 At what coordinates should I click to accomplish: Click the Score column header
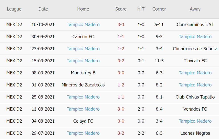point(121,9)
